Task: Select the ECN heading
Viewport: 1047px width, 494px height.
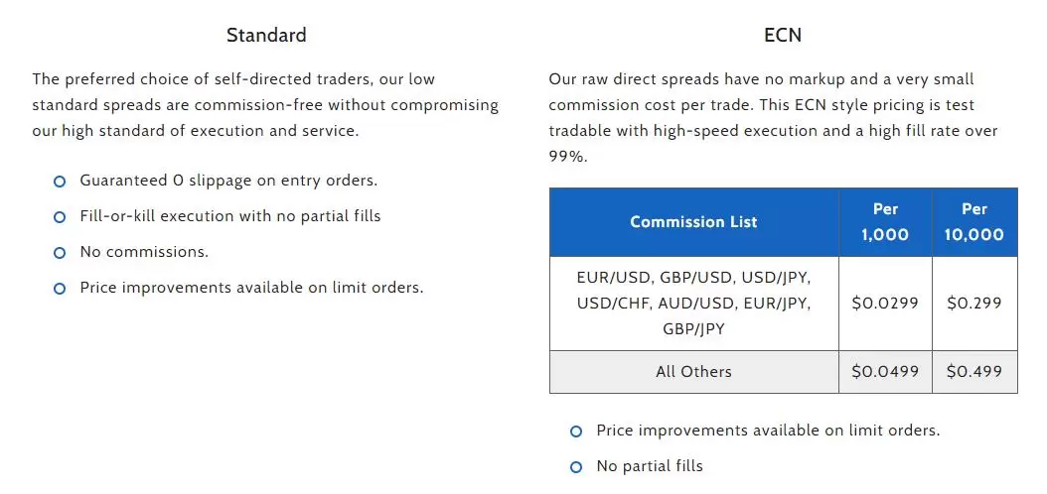Action: (x=783, y=35)
